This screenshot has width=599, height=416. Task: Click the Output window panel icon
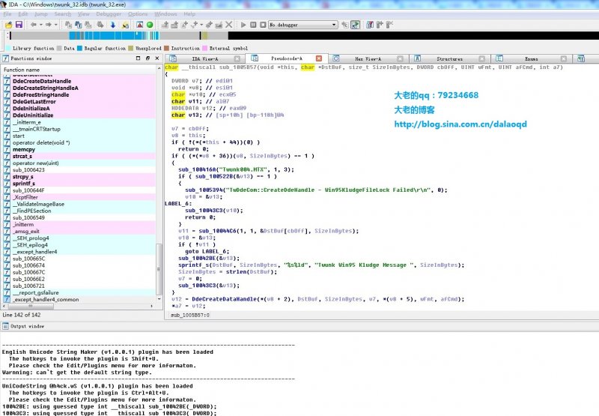[5, 326]
